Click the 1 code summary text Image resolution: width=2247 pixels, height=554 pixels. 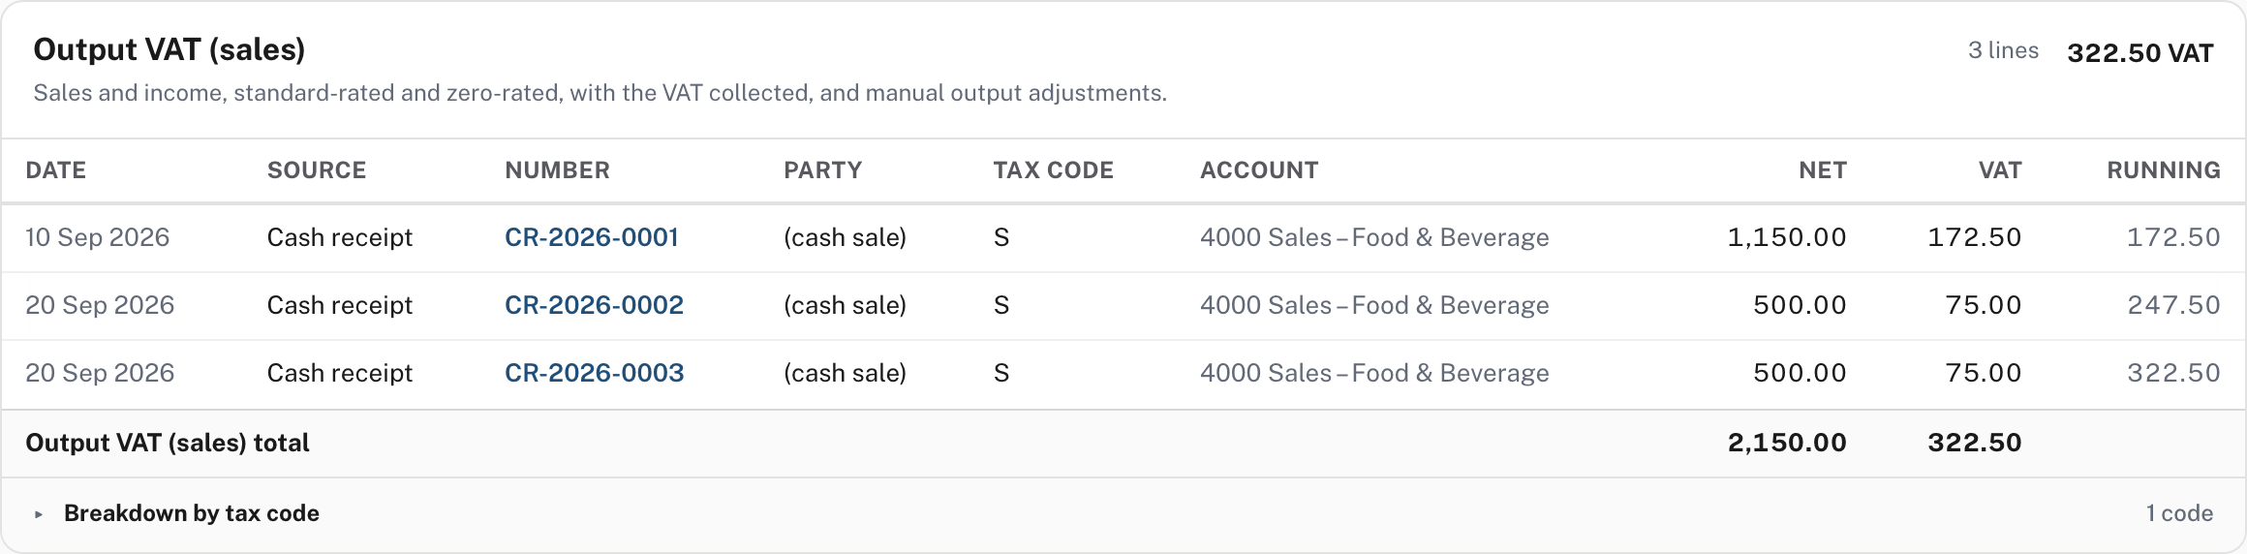2179,513
